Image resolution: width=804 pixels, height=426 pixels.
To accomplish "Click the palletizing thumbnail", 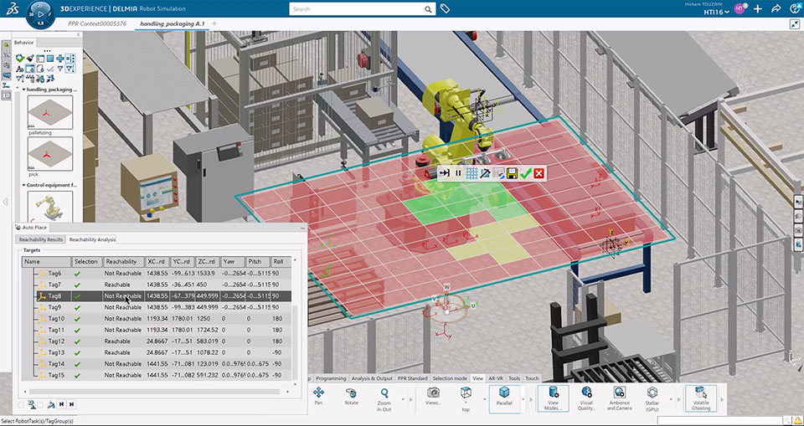I will coord(49,112).
